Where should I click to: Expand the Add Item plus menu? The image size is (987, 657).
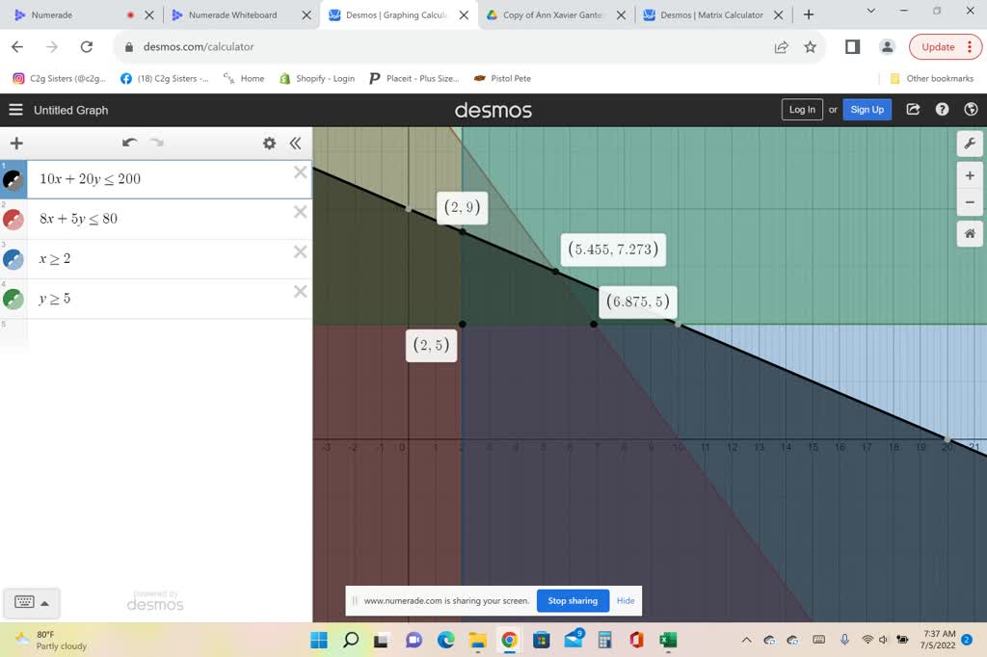16,144
